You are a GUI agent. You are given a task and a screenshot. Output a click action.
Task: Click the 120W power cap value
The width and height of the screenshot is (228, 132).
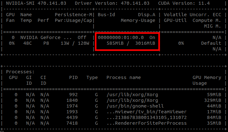point(84,43)
